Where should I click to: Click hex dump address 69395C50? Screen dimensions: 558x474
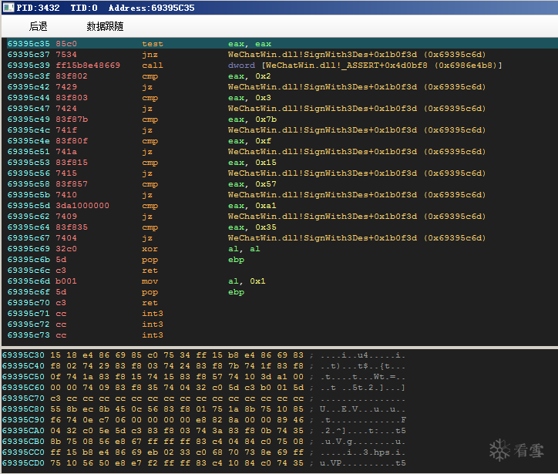click(x=23, y=376)
